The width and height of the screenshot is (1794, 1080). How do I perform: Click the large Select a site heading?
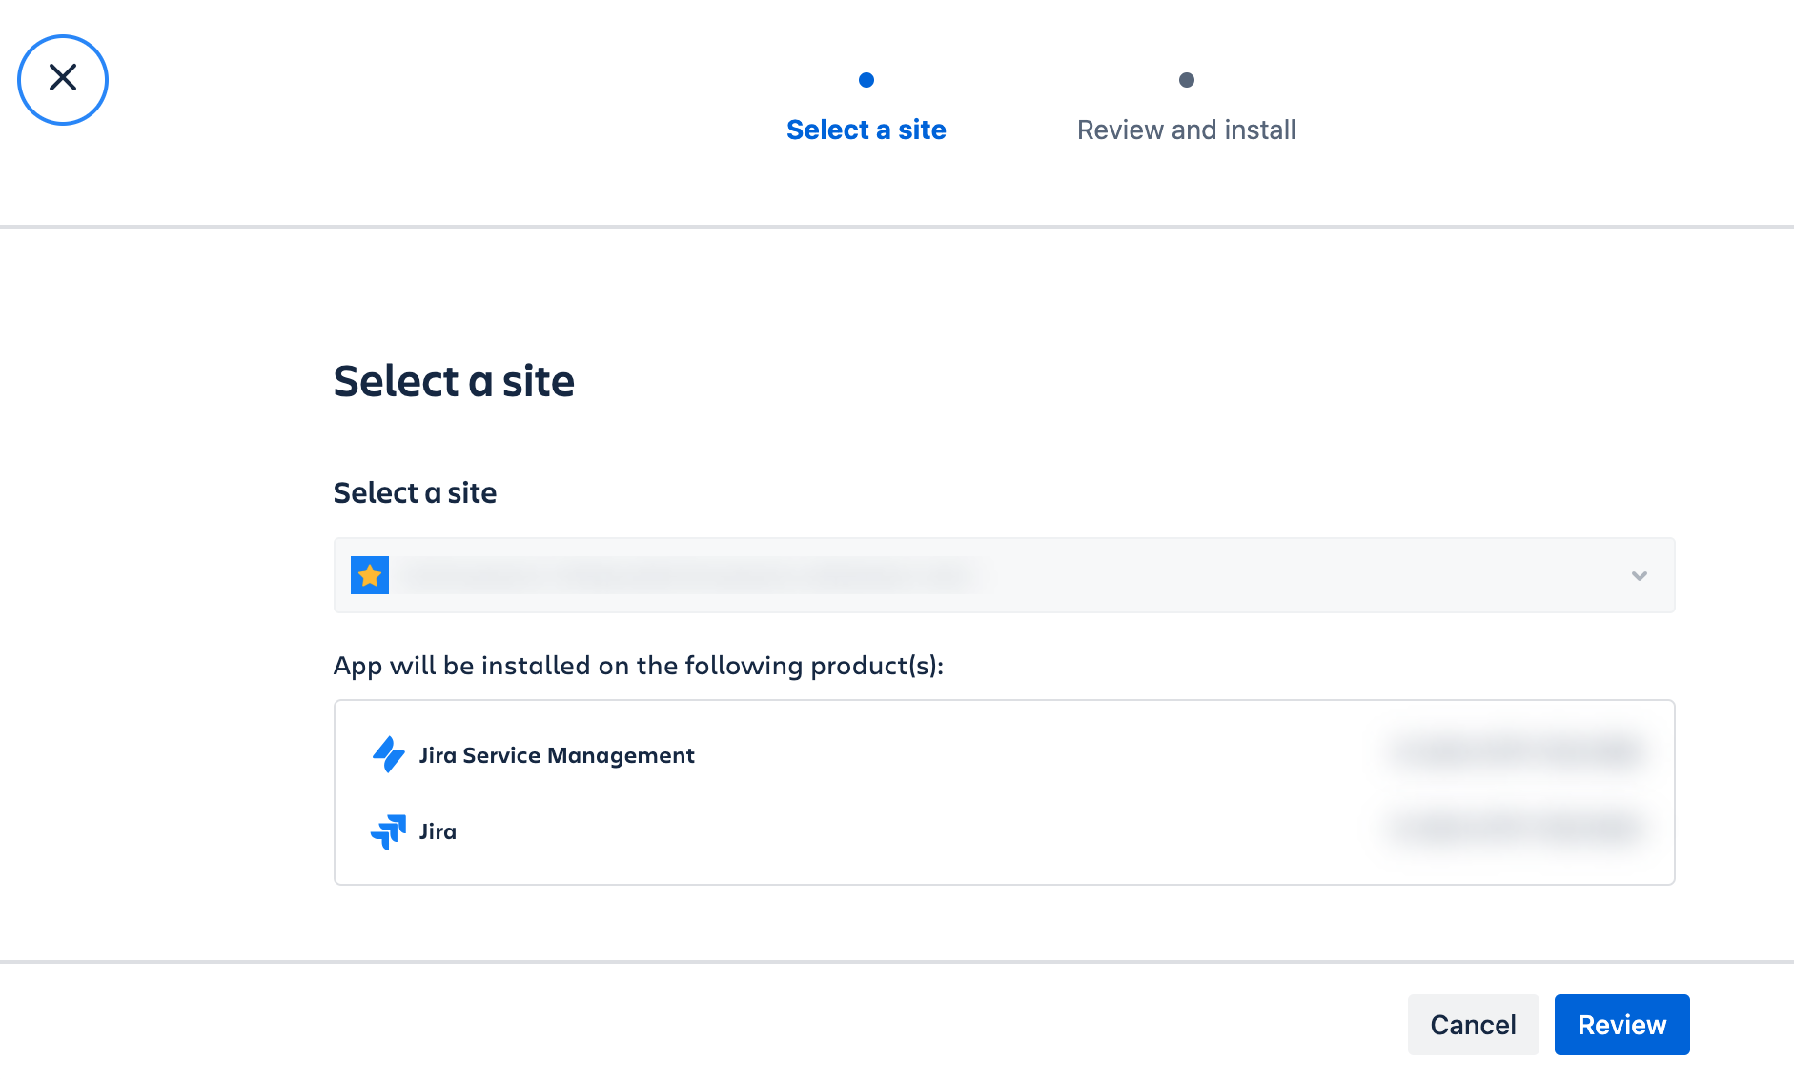pos(454,381)
